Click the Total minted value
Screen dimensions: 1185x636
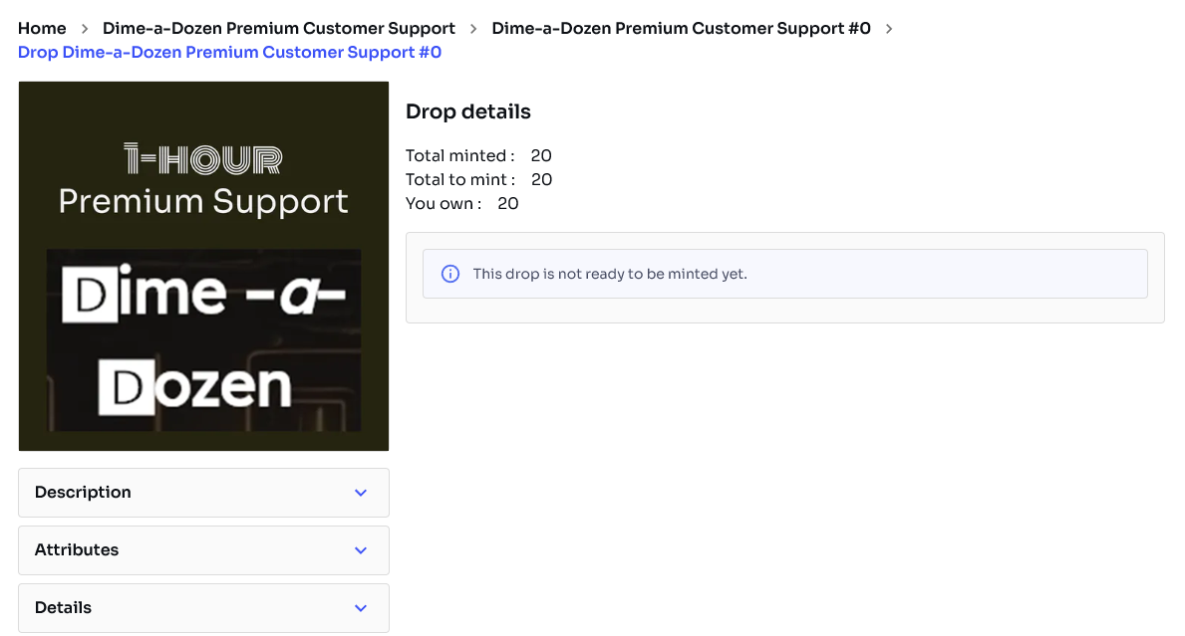tap(541, 156)
